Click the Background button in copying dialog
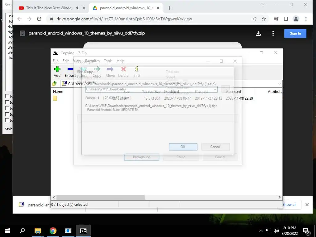Image resolution: width=316 pixels, height=237 pixels. [x=141, y=157]
